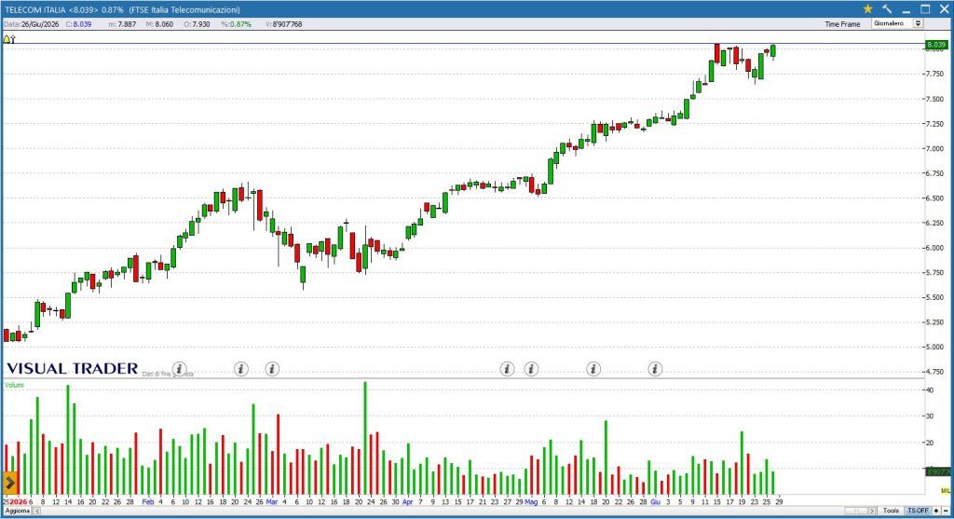Click the Data 26/Giu/2026 field
Image resolution: width=954 pixels, height=519 pixels.
point(32,24)
